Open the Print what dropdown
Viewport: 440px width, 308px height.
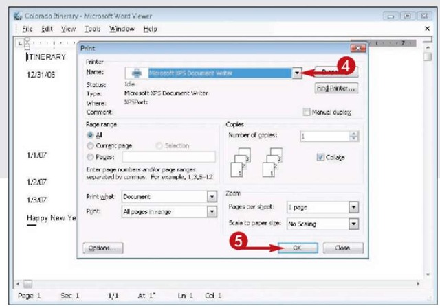coord(212,197)
